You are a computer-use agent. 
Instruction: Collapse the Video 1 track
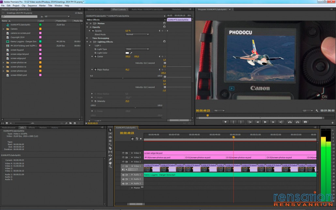(x=132, y=166)
